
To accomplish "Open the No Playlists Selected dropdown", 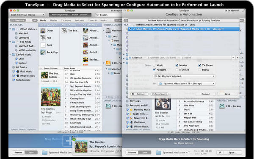I will coord(184,76).
